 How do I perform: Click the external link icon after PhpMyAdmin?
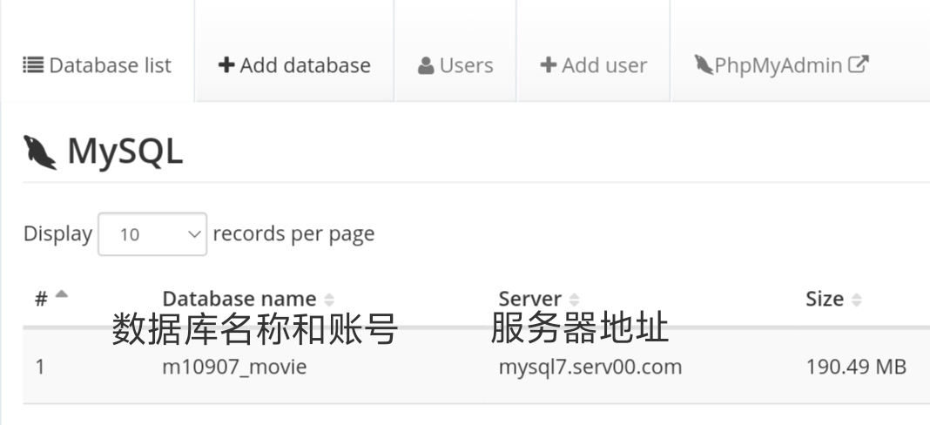point(859,64)
